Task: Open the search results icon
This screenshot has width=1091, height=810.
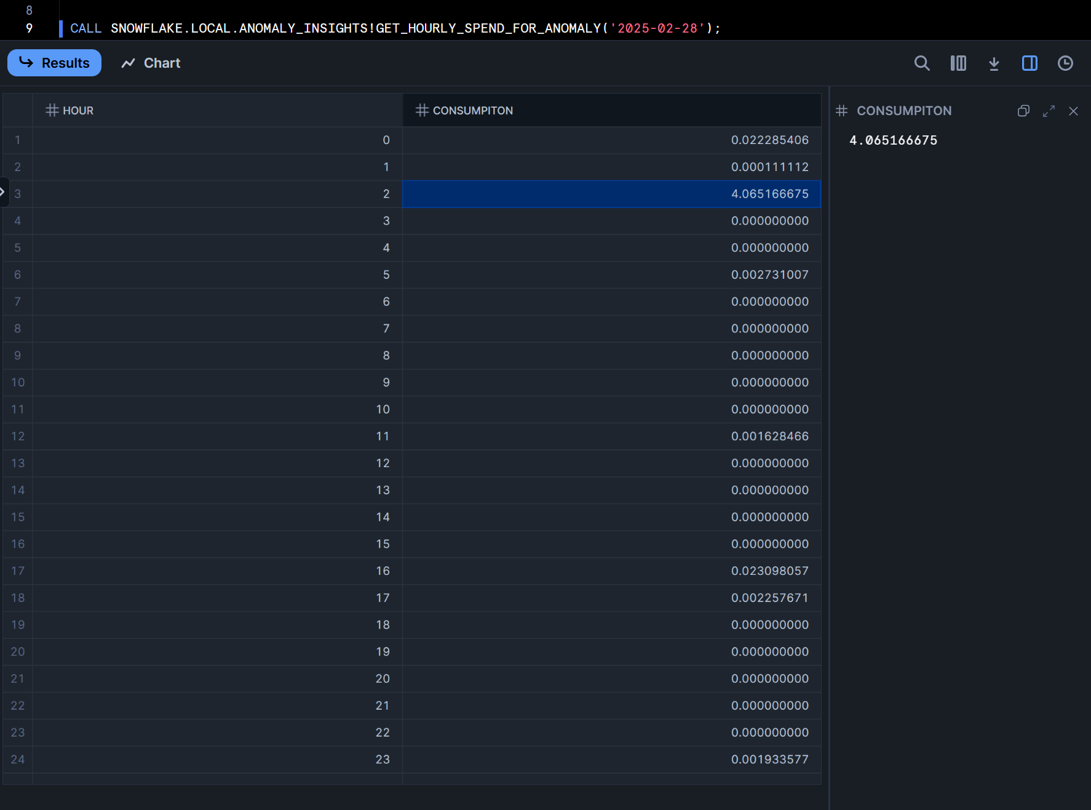Action: 921,63
